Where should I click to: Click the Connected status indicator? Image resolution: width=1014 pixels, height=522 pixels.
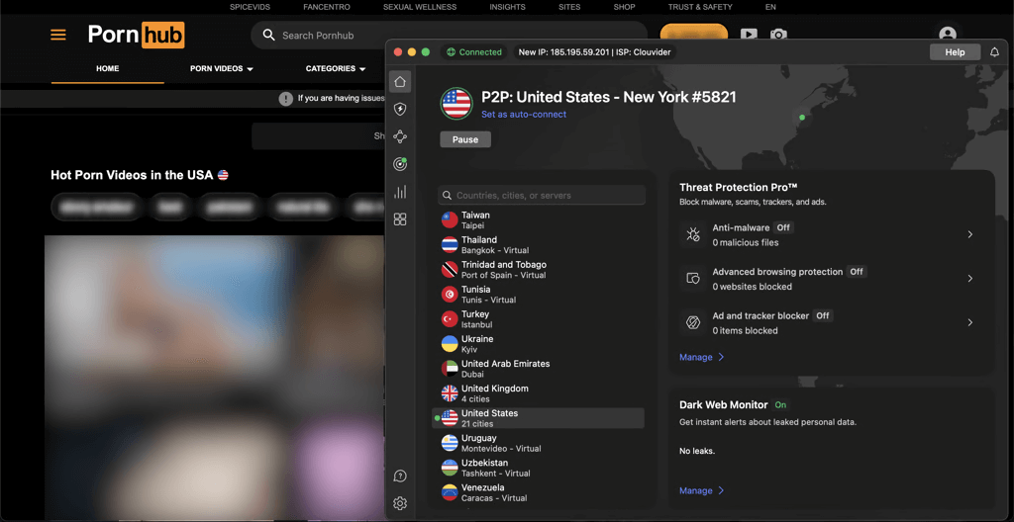474,52
